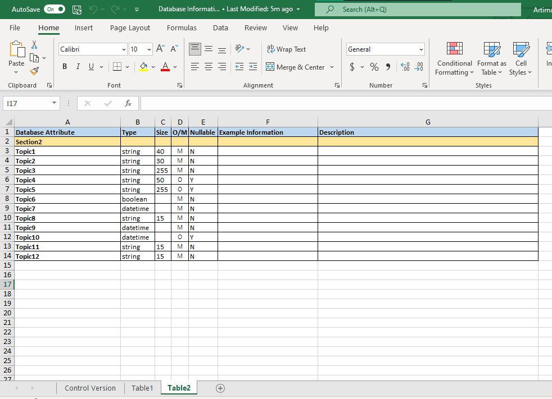Image resolution: width=552 pixels, height=399 pixels.
Task: Click the Wrap Text button
Action: point(286,49)
